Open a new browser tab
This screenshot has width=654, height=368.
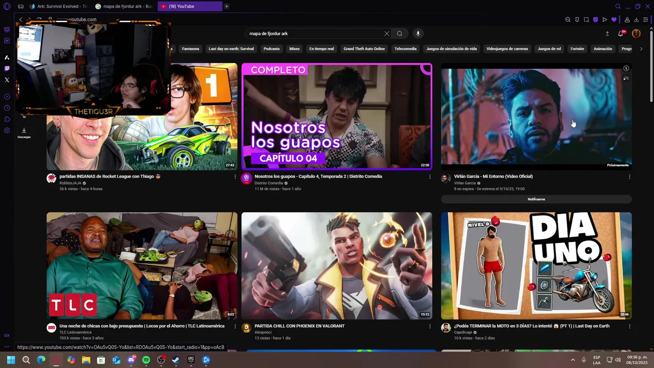[x=226, y=7]
